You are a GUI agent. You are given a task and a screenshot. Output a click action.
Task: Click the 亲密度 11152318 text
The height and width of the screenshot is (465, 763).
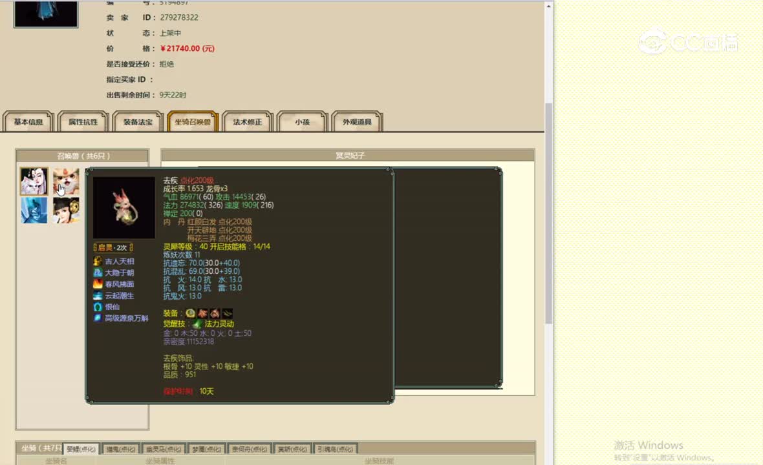click(x=188, y=342)
